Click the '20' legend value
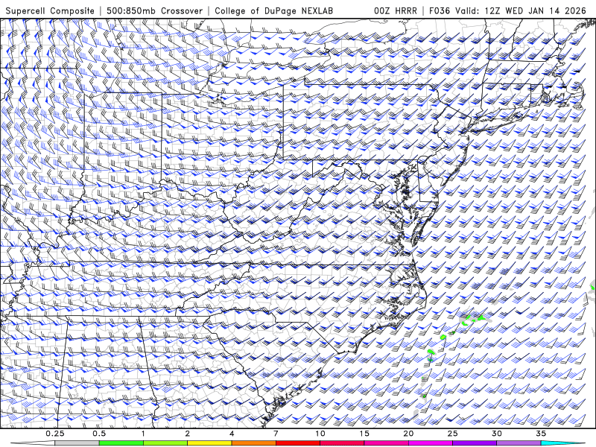The width and height of the screenshot is (596, 447). [408, 434]
